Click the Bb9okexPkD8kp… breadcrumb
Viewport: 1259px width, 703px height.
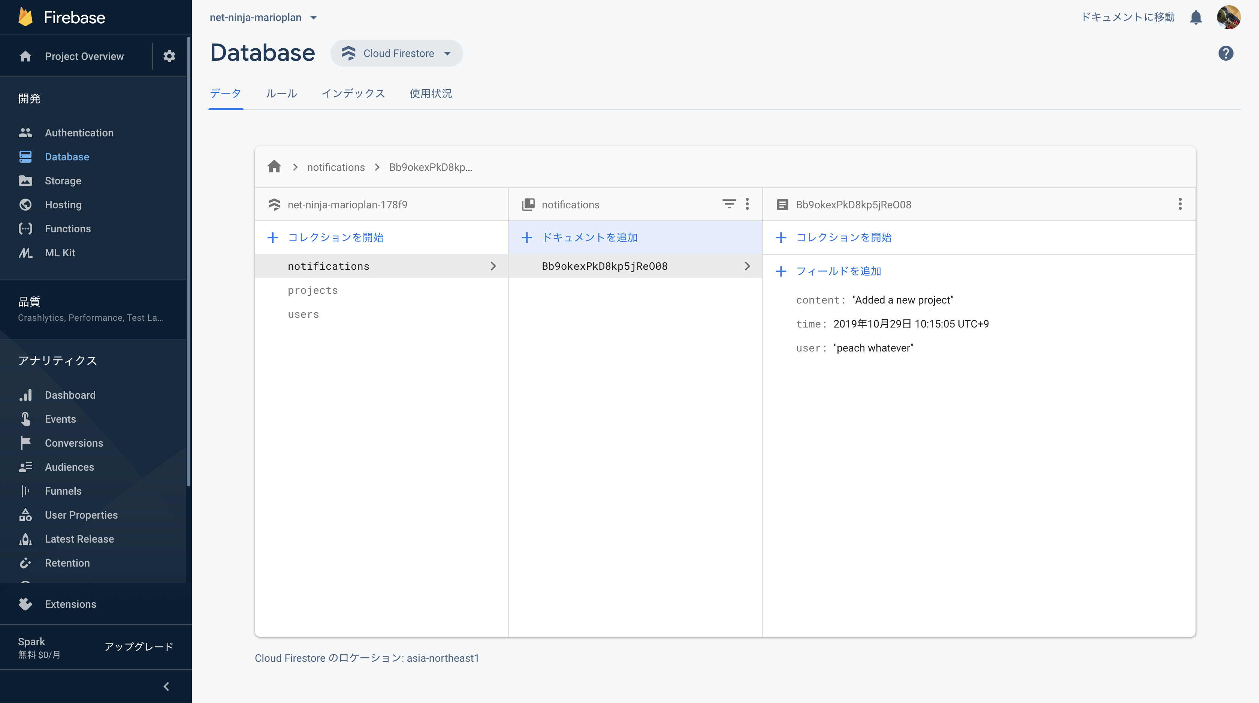pos(430,167)
